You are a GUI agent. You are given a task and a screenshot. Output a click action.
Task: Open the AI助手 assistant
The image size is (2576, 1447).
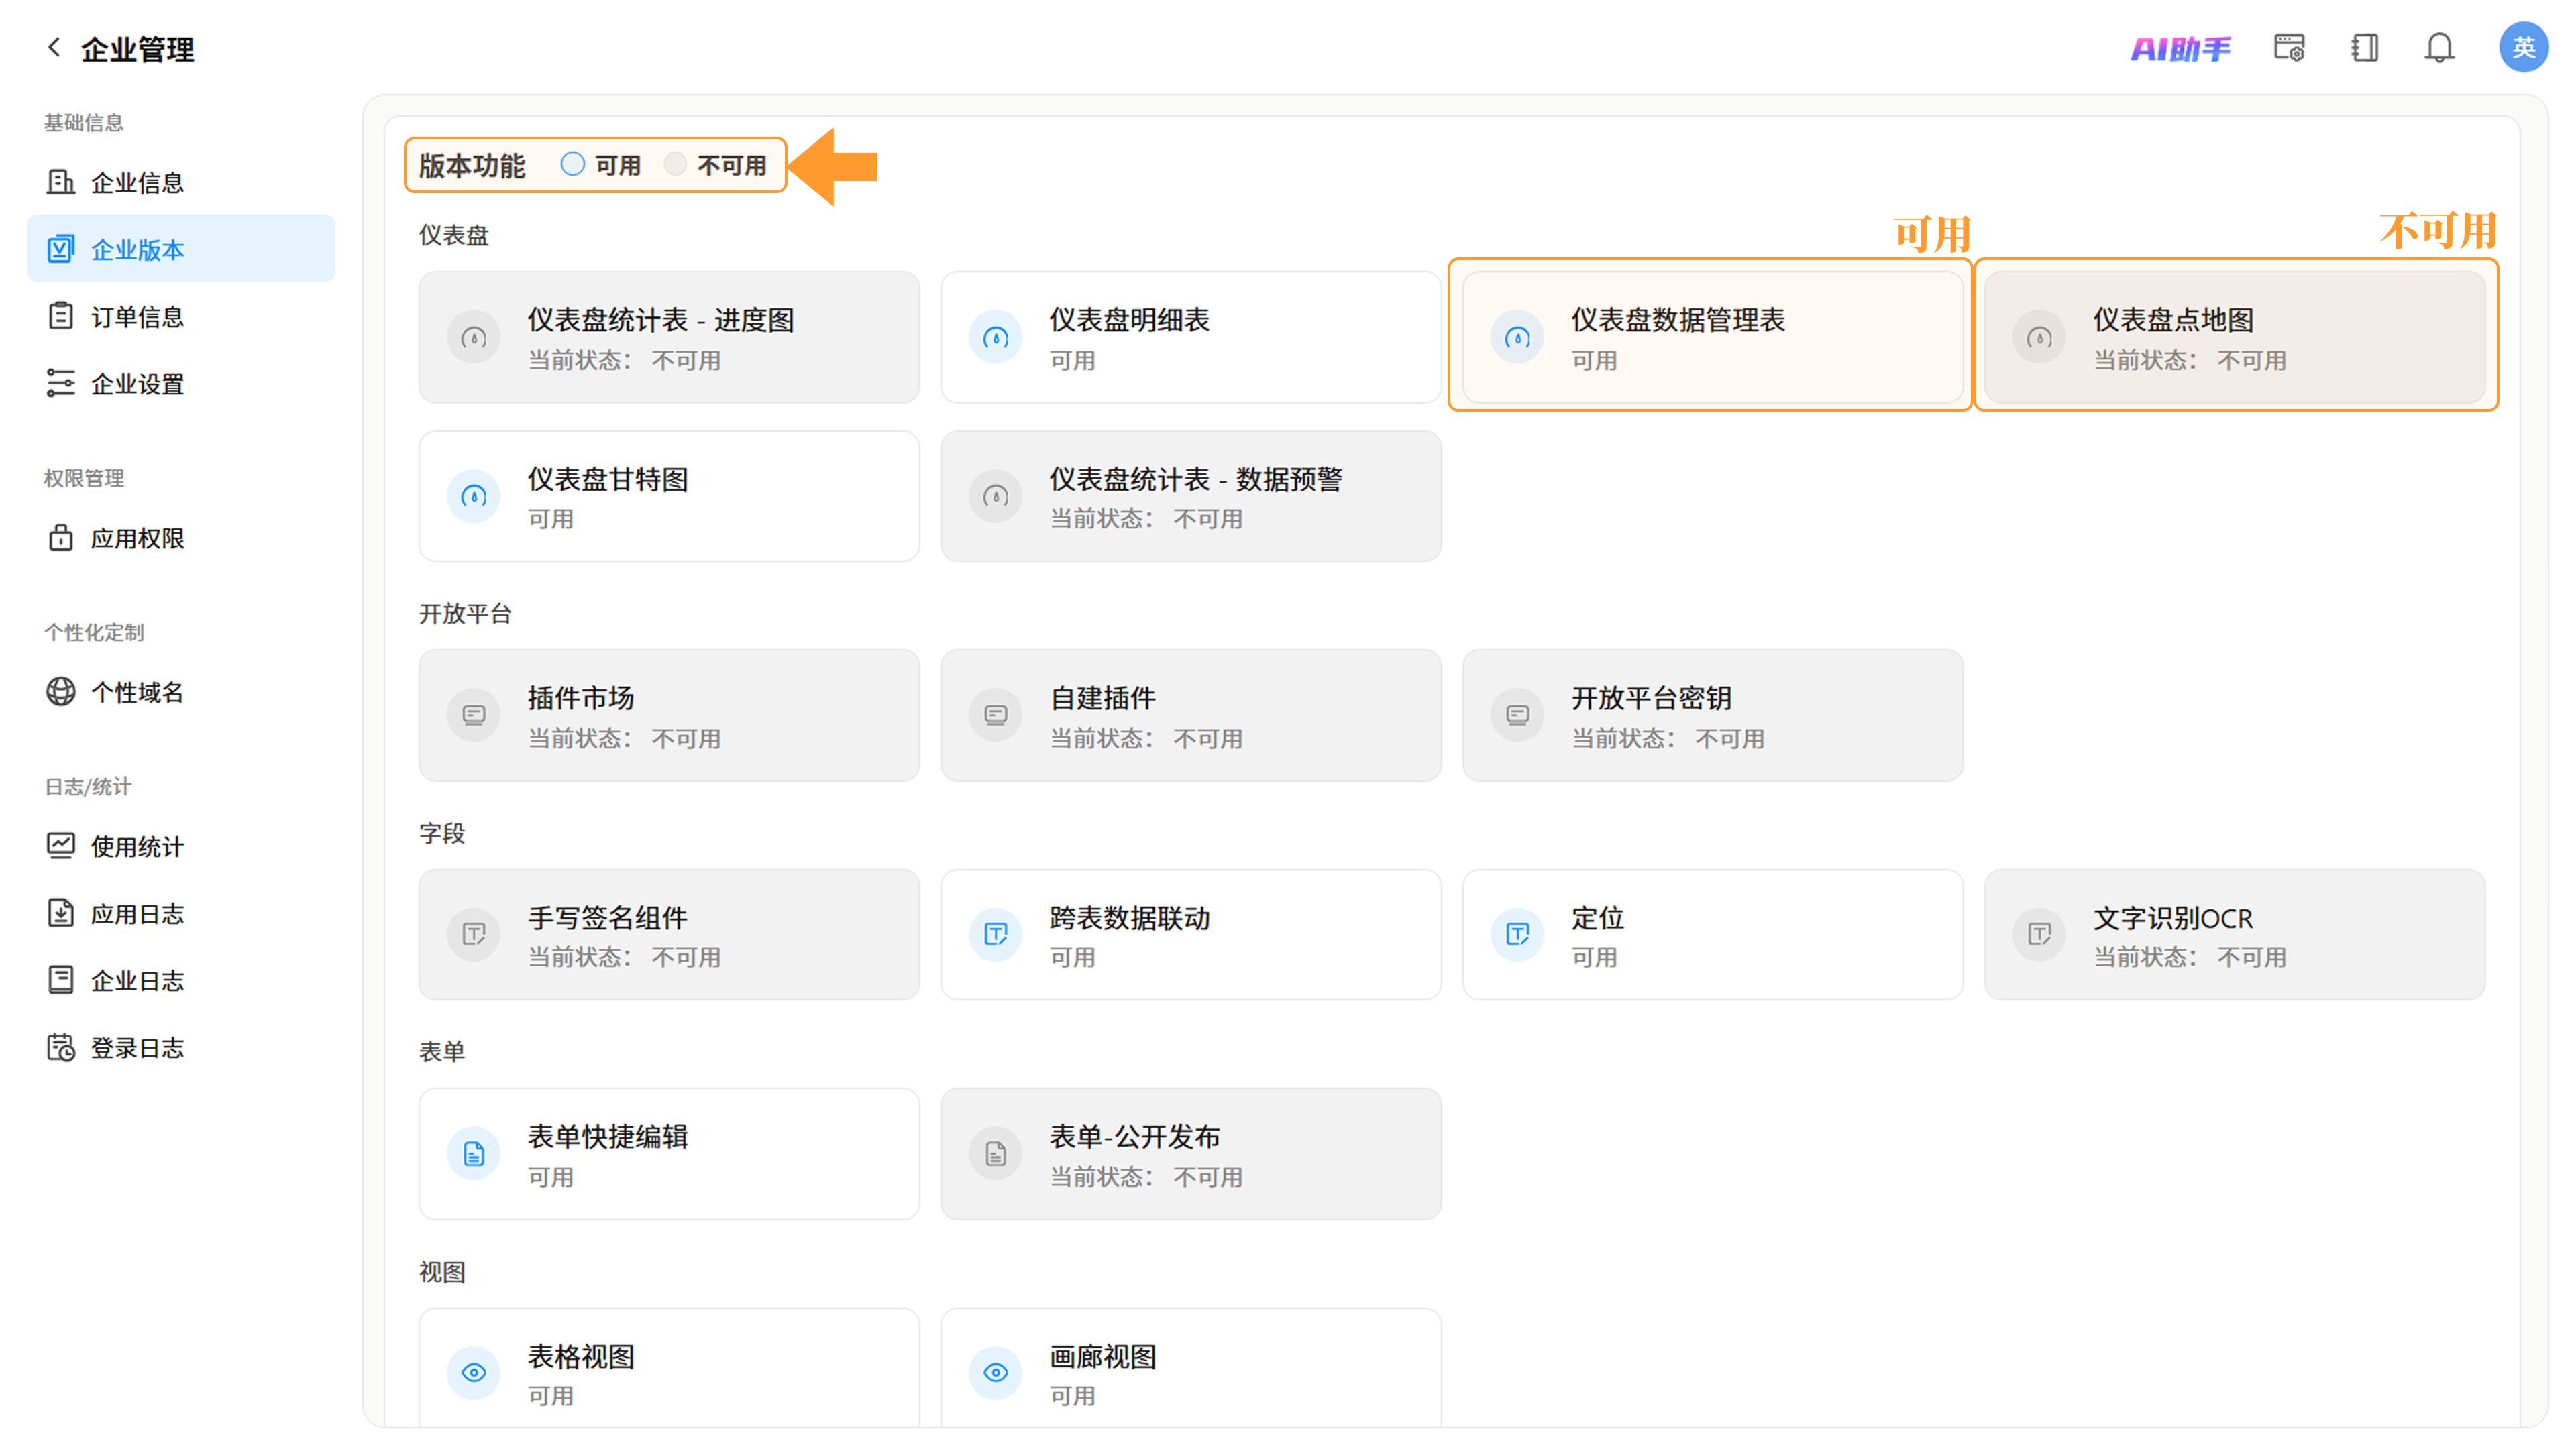click(2180, 48)
